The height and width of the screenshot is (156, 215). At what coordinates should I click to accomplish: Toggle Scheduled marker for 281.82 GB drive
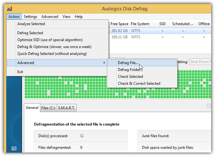[183, 31]
